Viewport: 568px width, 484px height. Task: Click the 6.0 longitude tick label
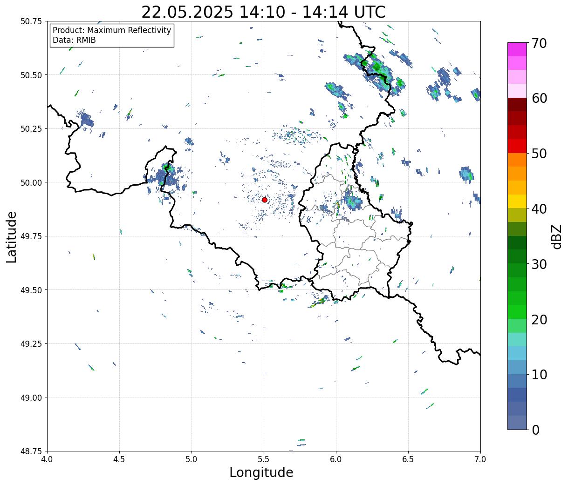coord(336,459)
